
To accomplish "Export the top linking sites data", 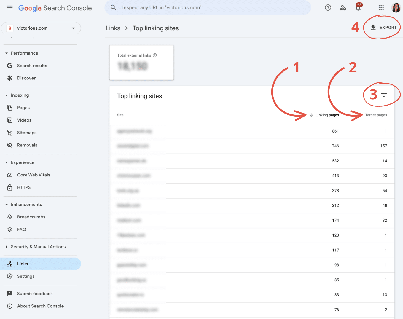I will tap(384, 28).
